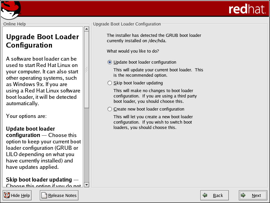Click the Release Notes button label
Viewport: 270px width, 203px height.
coord(62,195)
